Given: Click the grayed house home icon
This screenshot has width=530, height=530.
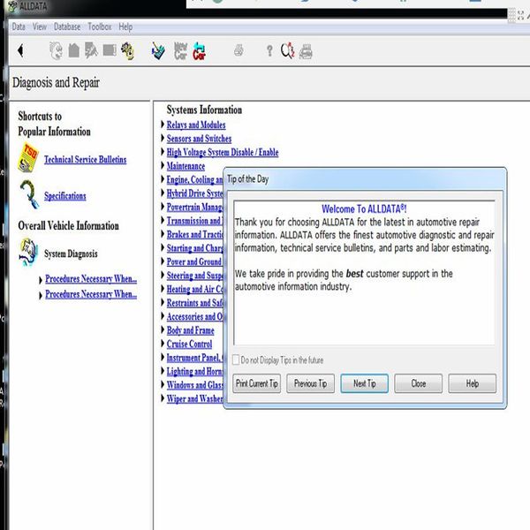Looking at the screenshot, I should pos(73,50).
